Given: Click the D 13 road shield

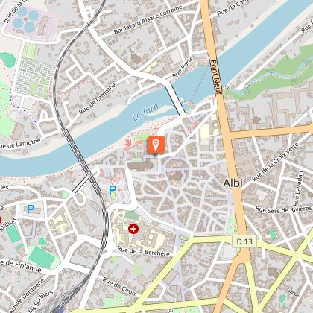Looking at the screenshot, I should tap(244, 241).
